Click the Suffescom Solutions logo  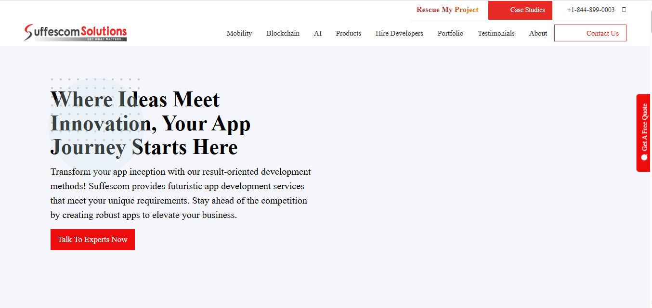(x=75, y=33)
